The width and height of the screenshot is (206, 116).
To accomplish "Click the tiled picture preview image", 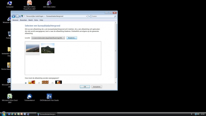I will (x=45, y=82).
